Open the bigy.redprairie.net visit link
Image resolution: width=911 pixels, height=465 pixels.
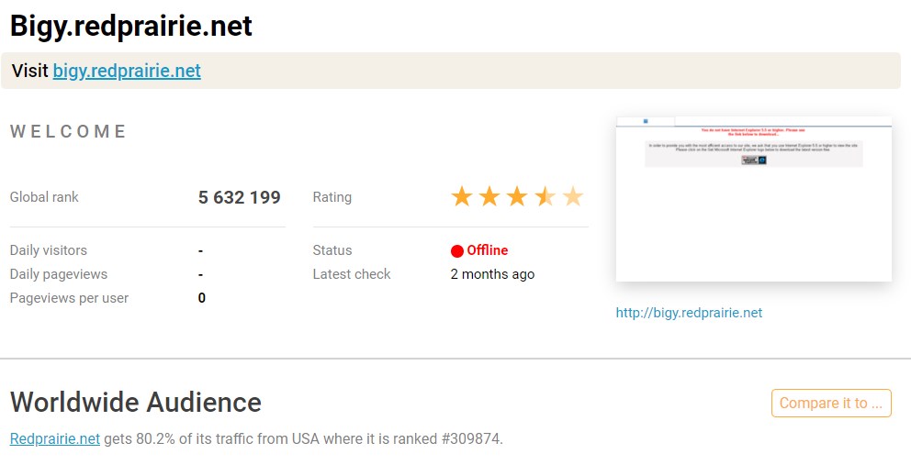(127, 71)
